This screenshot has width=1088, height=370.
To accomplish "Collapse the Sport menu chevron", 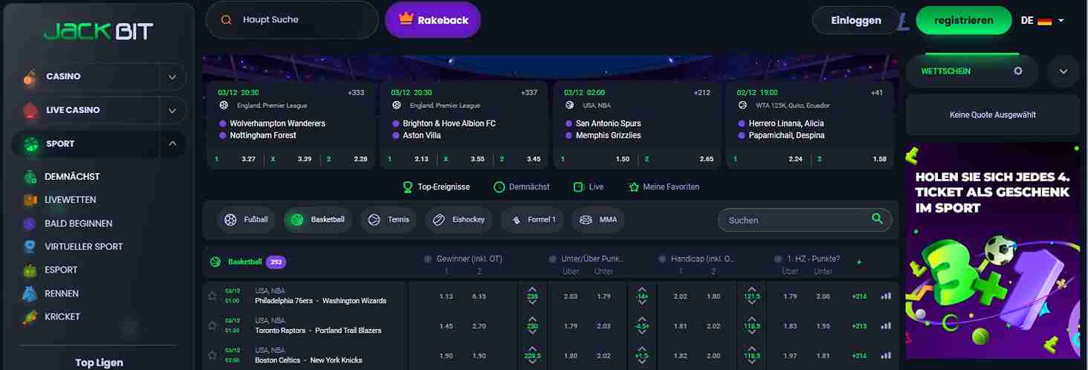I will pos(172,144).
